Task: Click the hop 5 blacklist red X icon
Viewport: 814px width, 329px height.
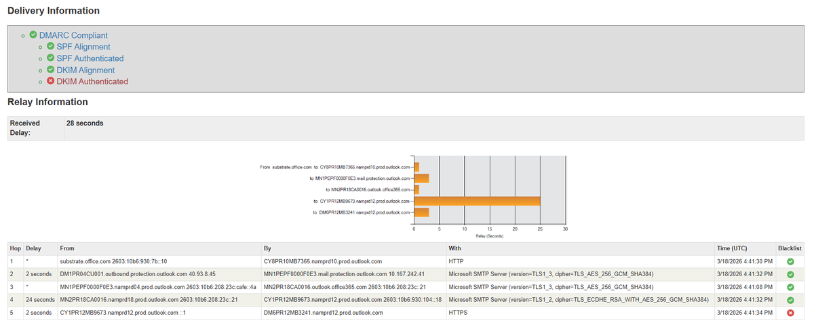Action: click(x=790, y=313)
